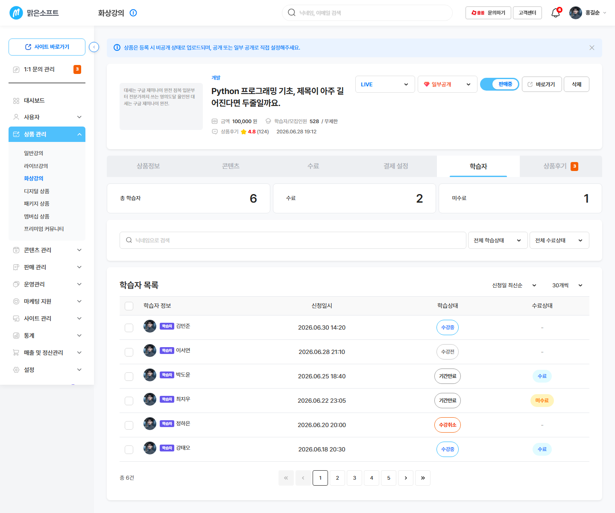Open 멤버십 상품 in the sidebar
The height and width of the screenshot is (513, 615).
pyautogui.click(x=37, y=216)
